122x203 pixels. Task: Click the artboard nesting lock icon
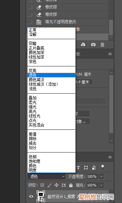point(63,185)
